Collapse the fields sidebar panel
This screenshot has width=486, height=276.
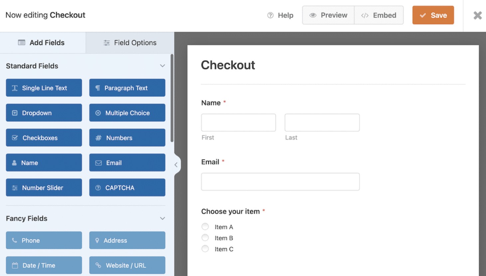click(176, 164)
